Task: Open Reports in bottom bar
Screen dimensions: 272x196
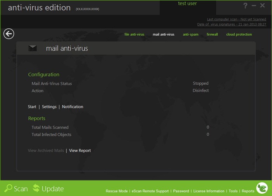Action: tap(248, 191)
